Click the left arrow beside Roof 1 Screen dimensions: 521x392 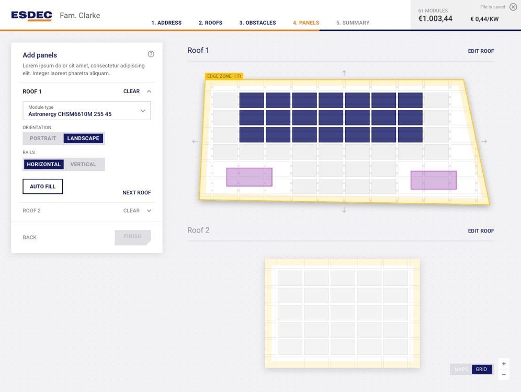coord(195,141)
